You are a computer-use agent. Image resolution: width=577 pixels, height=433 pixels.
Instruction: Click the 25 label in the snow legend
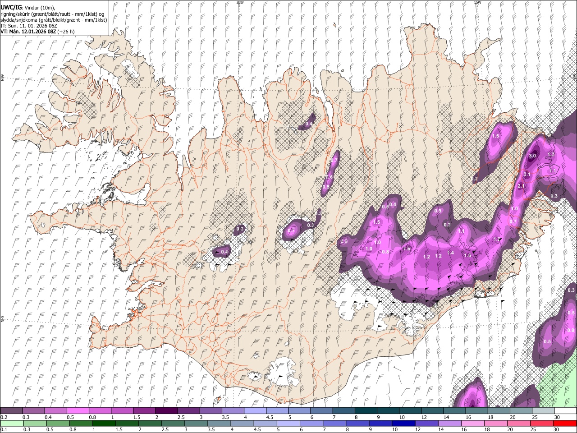tap(535, 417)
